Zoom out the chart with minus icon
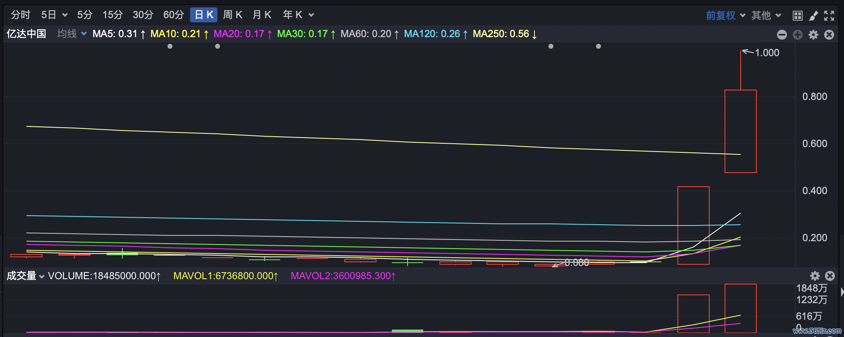The image size is (844, 337). 782,35
